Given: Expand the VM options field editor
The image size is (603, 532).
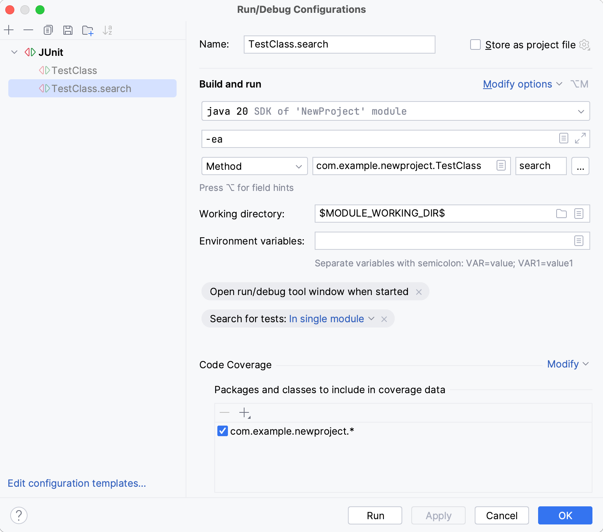Looking at the screenshot, I should click(x=580, y=138).
